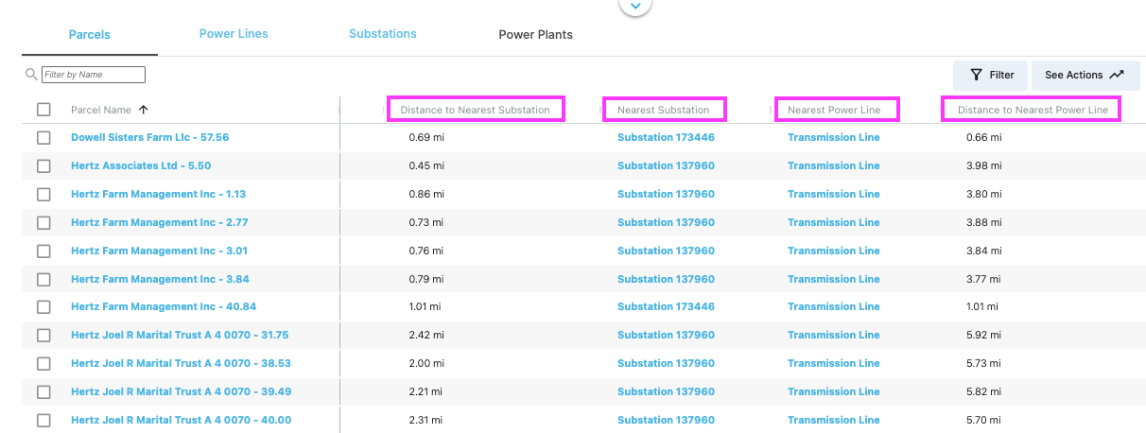Image resolution: width=1146 pixels, height=433 pixels.
Task: Open Substation 173446 in the 40.84 row
Action: (666, 307)
